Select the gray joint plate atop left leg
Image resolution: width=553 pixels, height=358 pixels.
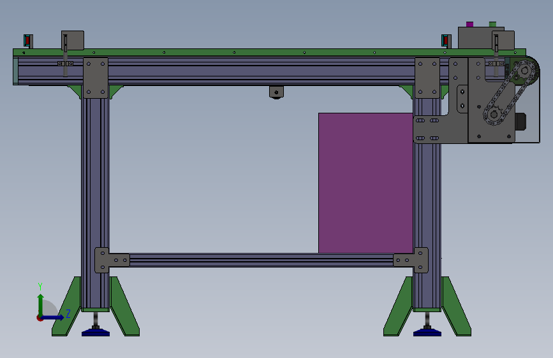pyautogui.click(x=96, y=78)
